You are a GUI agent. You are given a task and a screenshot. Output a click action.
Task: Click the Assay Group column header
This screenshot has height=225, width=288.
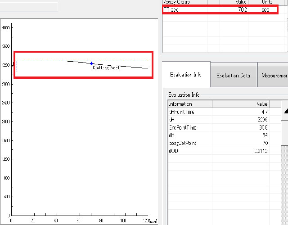click(185, 2)
